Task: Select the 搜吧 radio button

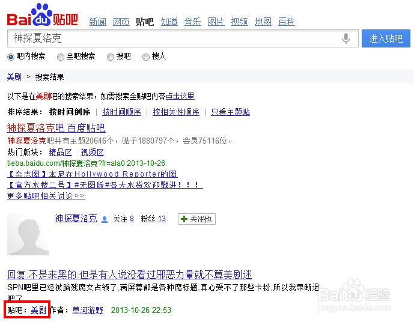Action: (111, 56)
